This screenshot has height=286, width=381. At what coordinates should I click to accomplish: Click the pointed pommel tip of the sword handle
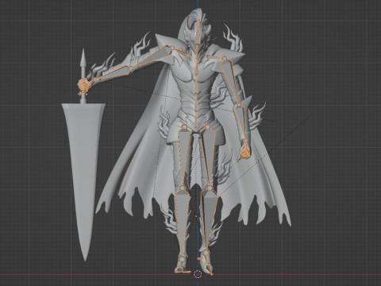point(83,57)
